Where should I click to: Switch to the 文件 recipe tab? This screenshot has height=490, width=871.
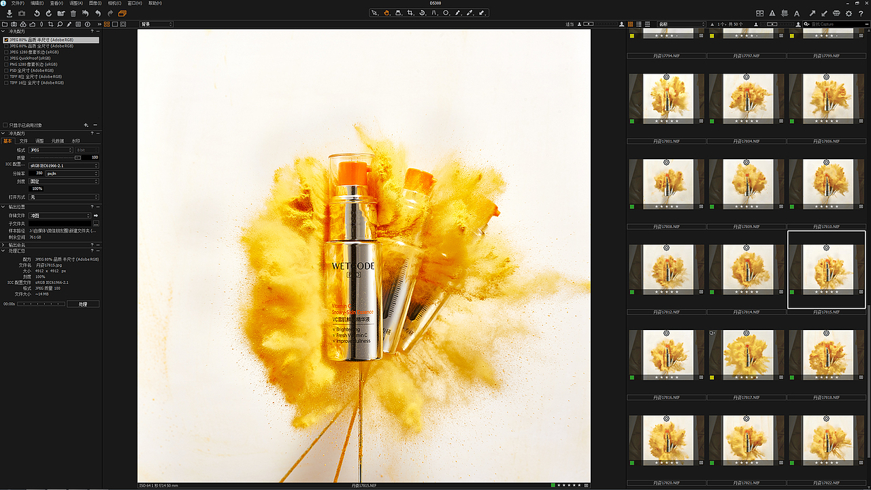point(24,141)
